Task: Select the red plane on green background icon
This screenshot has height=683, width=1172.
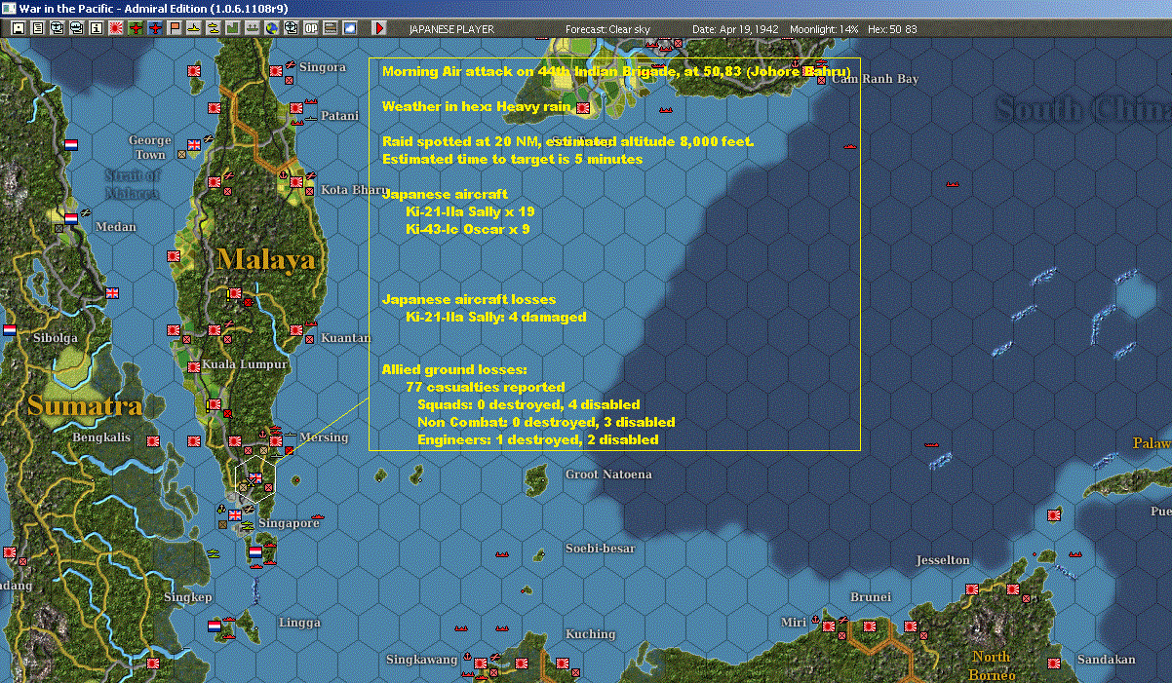Action: (136, 28)
